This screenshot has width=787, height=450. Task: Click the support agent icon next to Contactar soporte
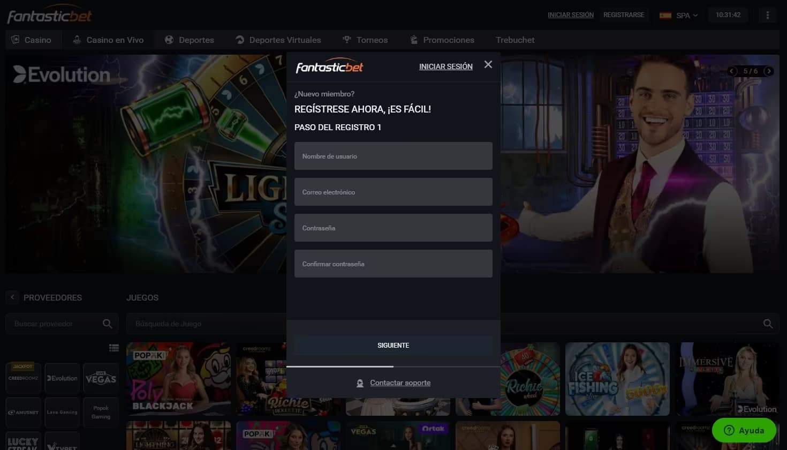point(359,382)
